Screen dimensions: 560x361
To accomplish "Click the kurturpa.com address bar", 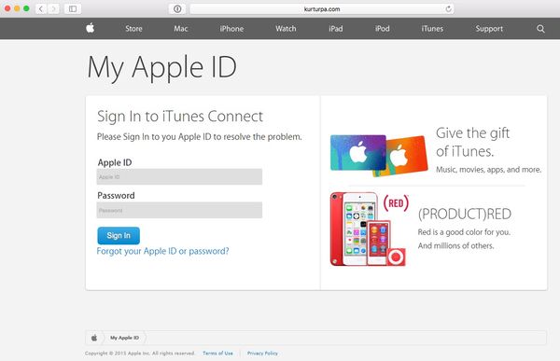I will click(322, 9).
